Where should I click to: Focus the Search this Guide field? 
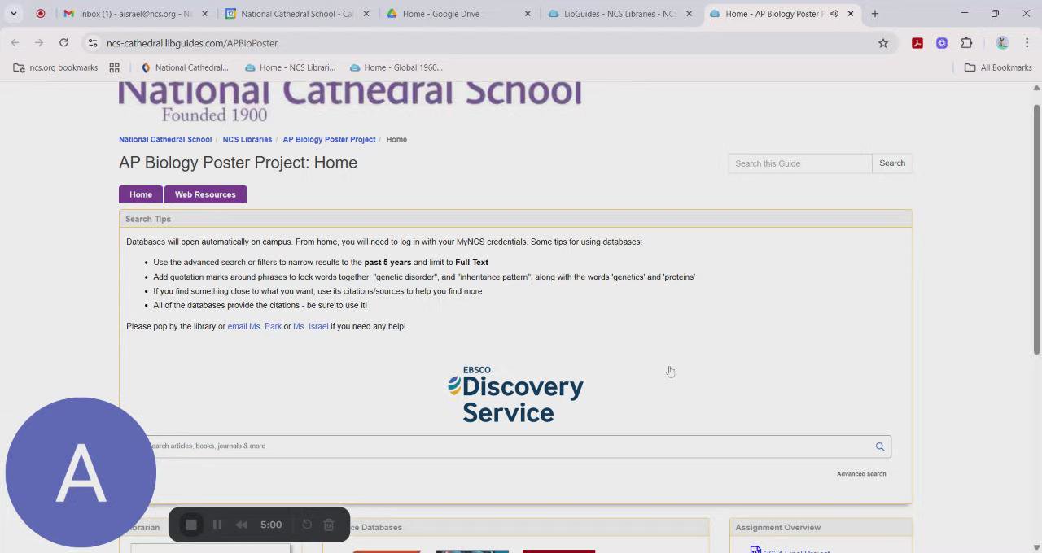[800, 163]
